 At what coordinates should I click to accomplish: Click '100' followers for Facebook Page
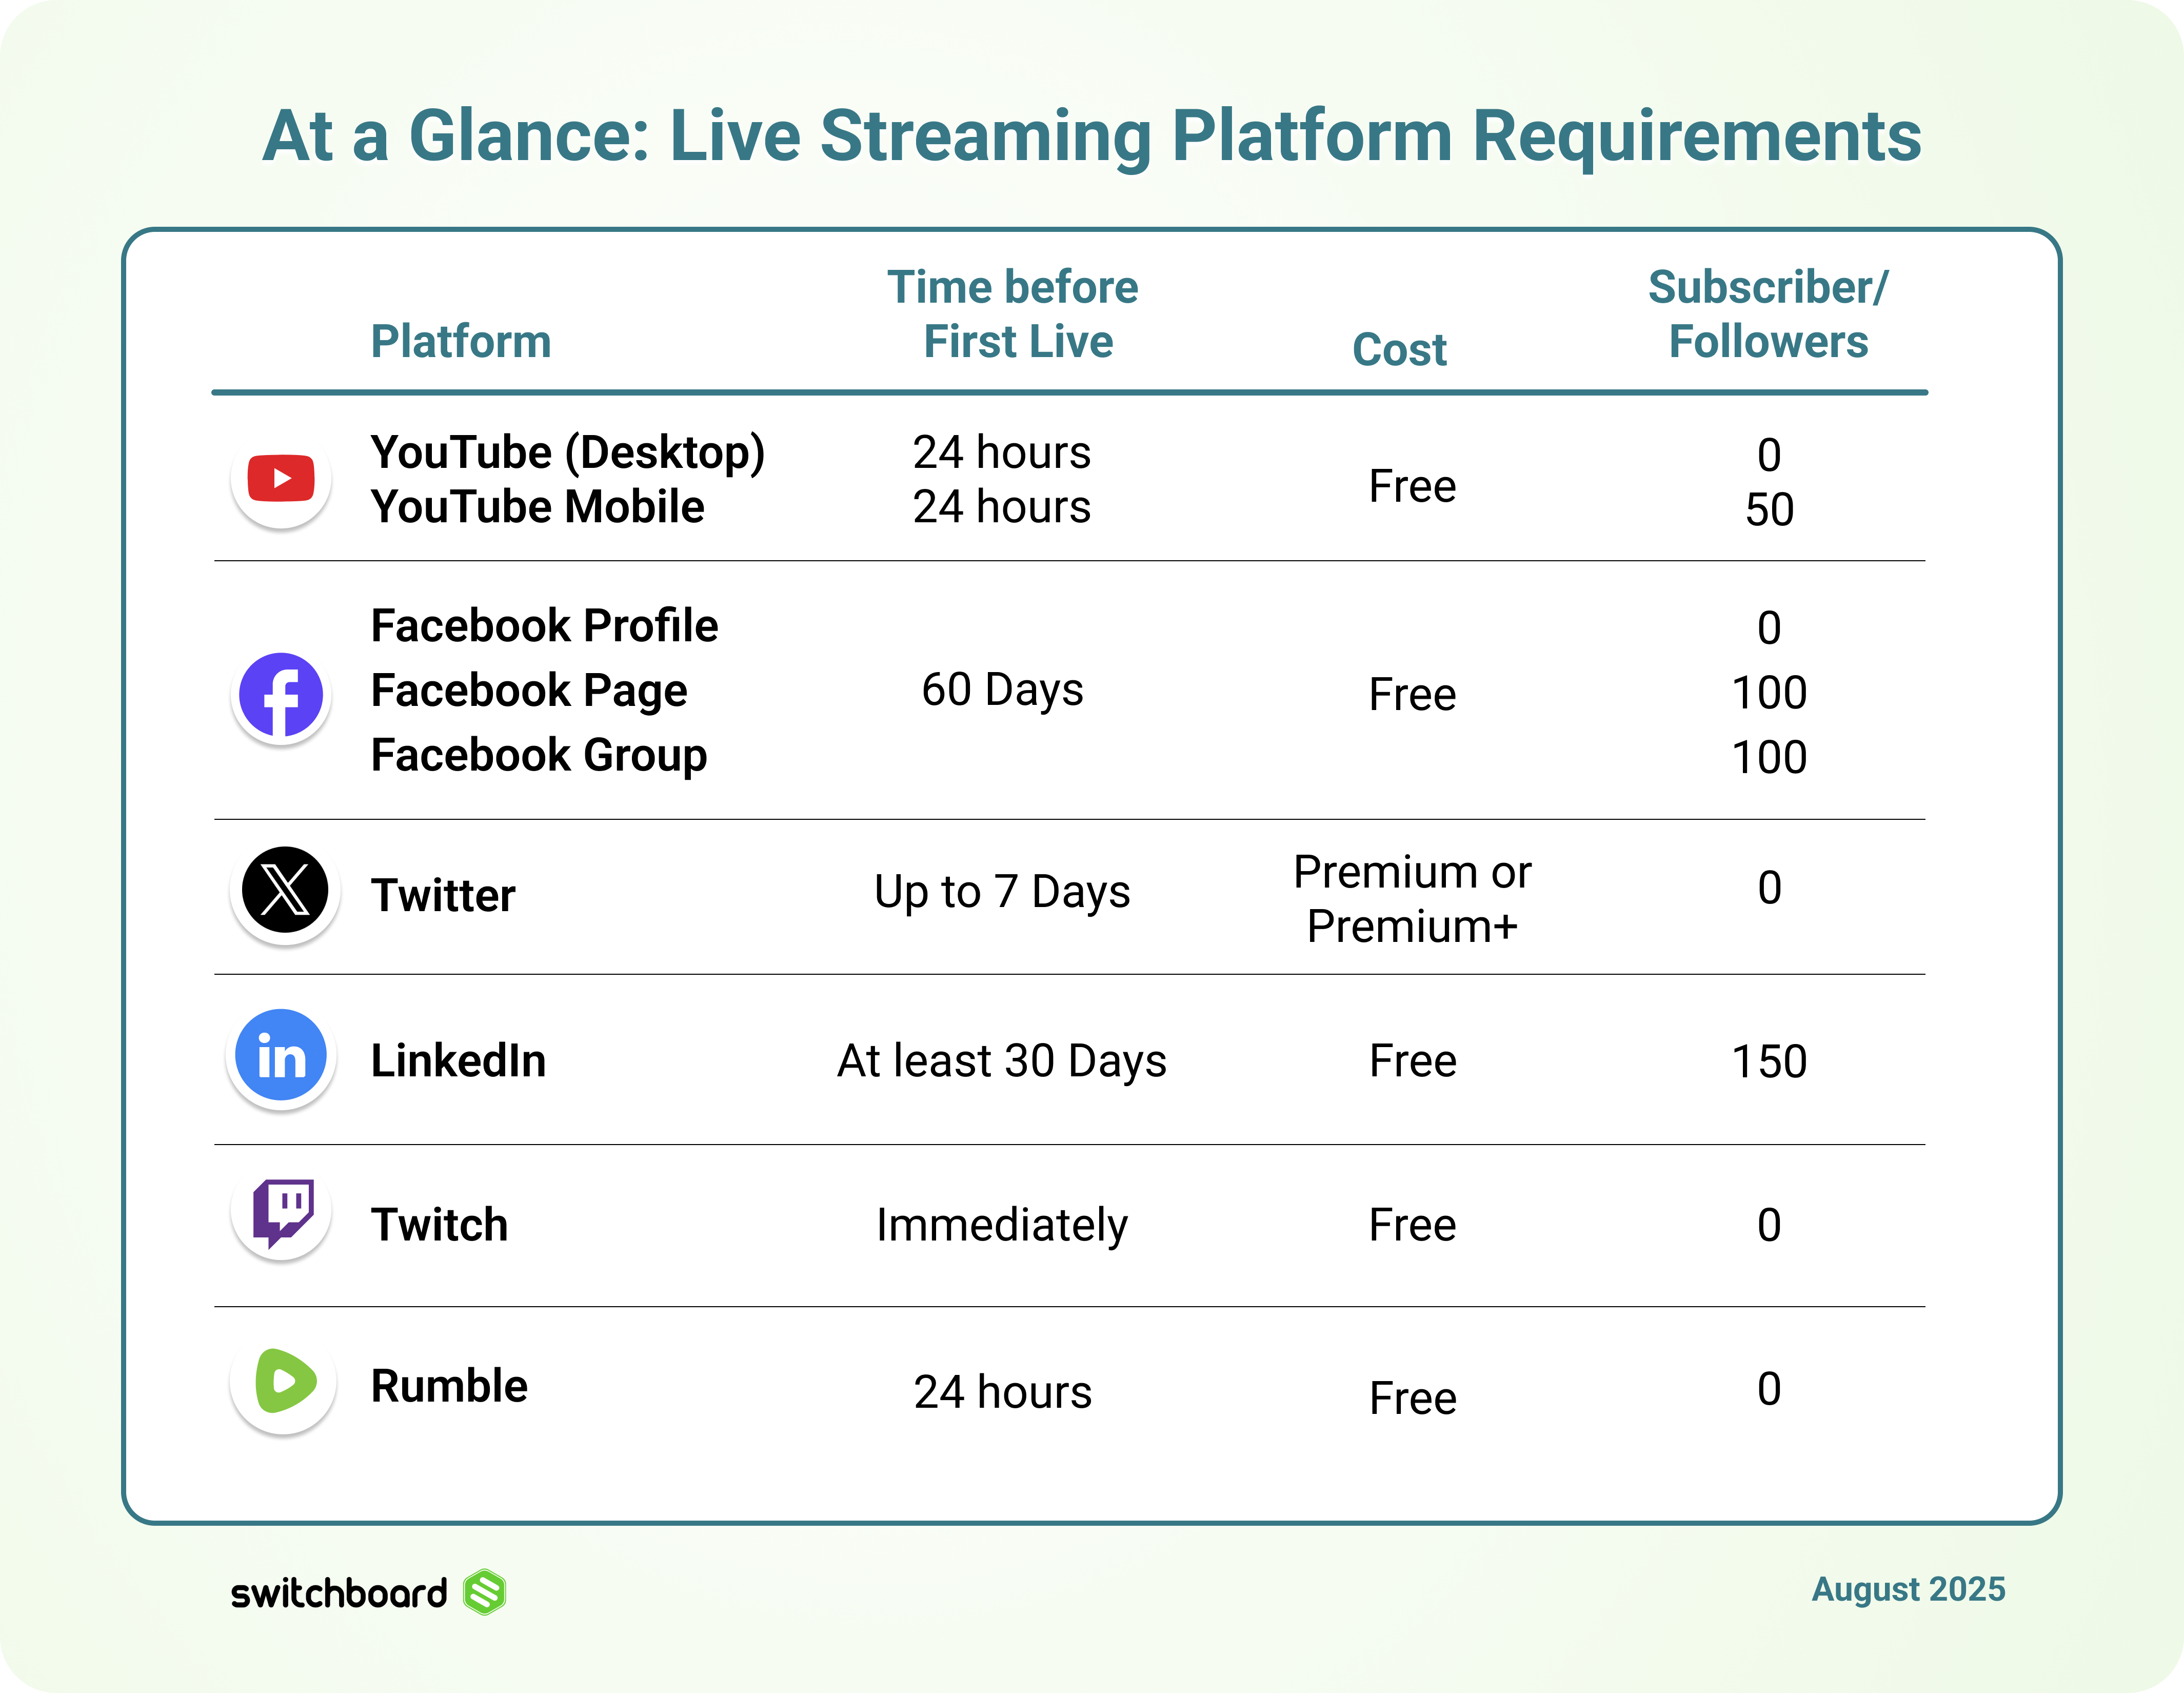[1769, 693]
